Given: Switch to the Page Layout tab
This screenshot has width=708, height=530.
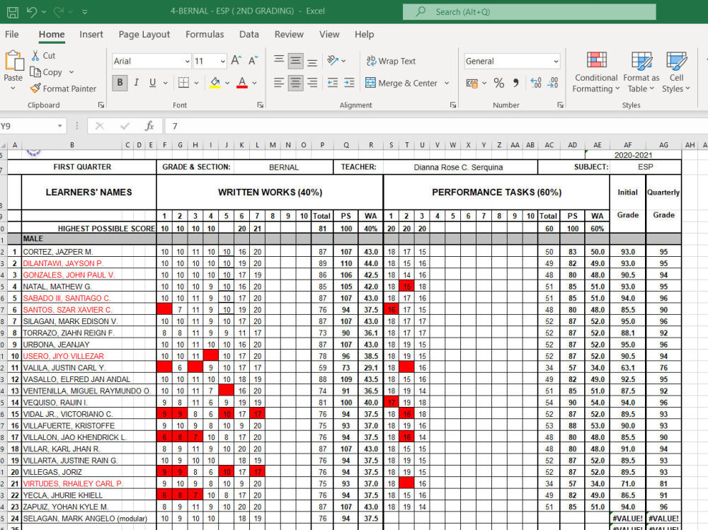Looking at the screenshot, I should click(x=144, y=34).
